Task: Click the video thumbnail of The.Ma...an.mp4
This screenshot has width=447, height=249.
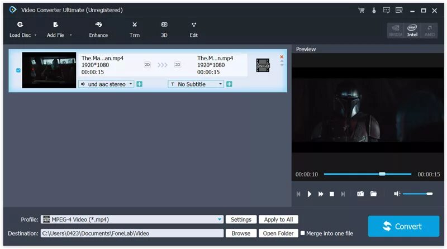Action: click(x=49, y=70)
